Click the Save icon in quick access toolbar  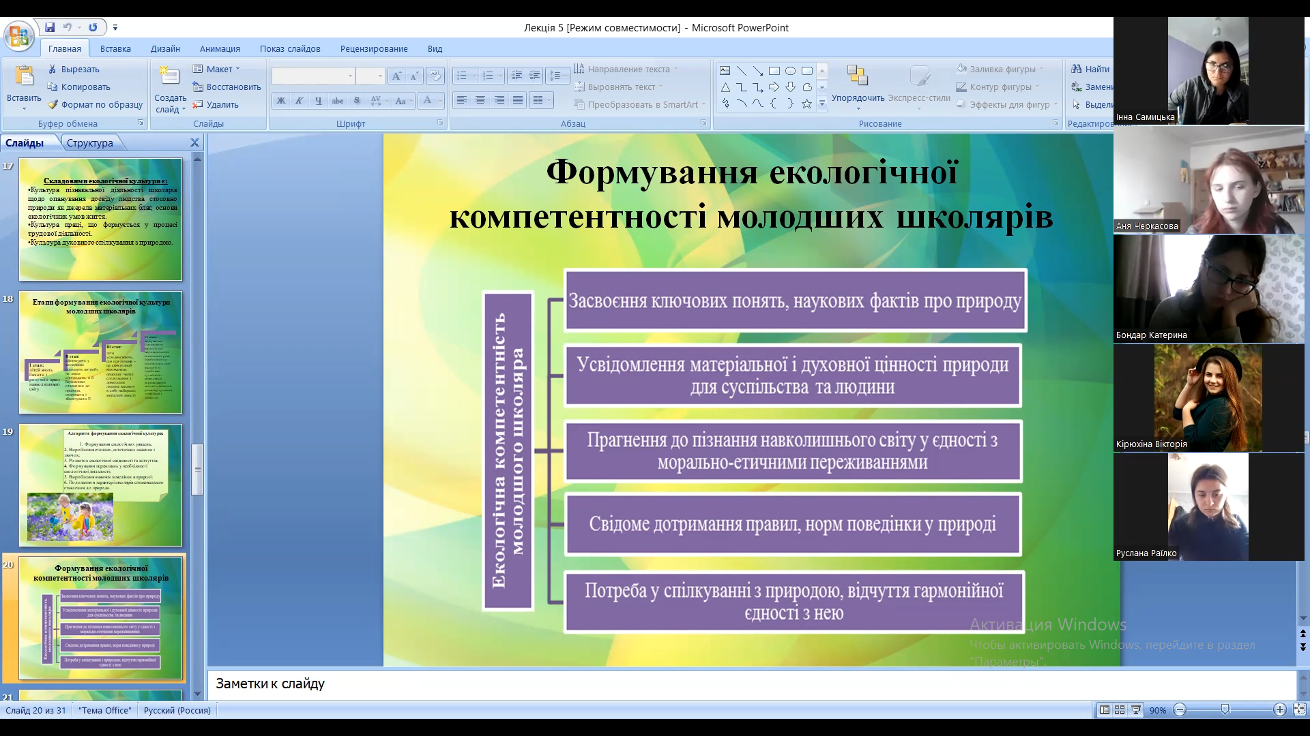click(50, 27)
